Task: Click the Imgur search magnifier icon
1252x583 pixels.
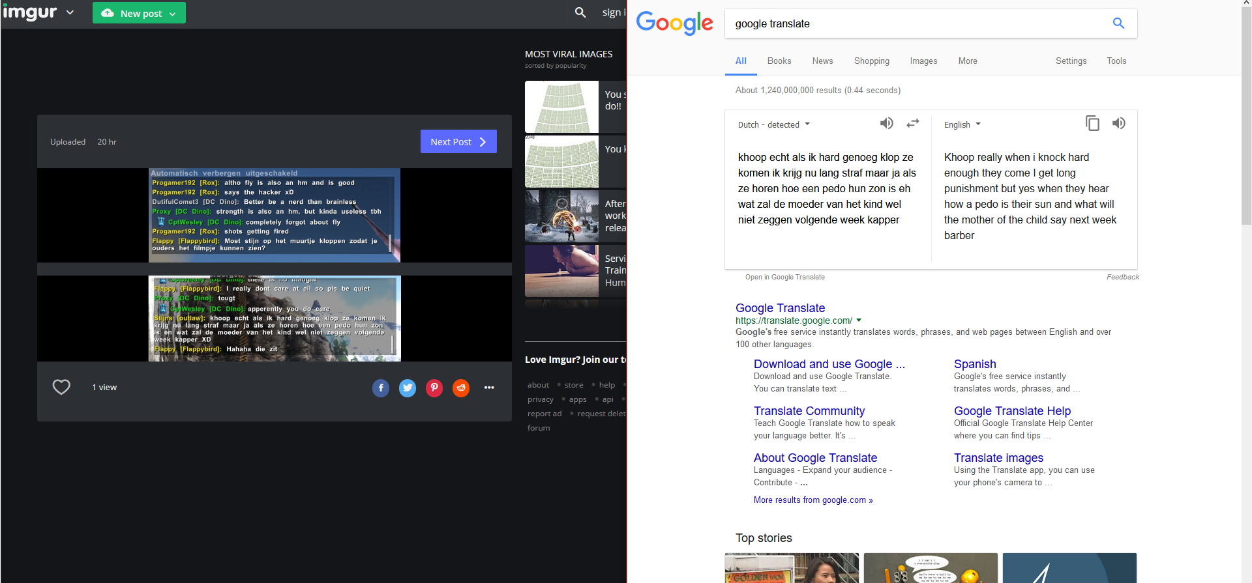Action: tap(580, 12)
